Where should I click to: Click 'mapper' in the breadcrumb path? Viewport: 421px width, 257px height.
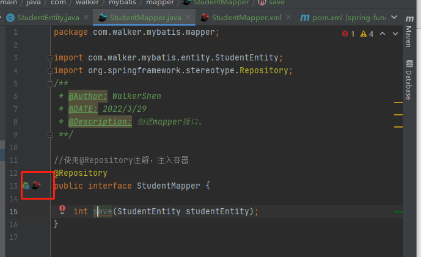(159, 2)
